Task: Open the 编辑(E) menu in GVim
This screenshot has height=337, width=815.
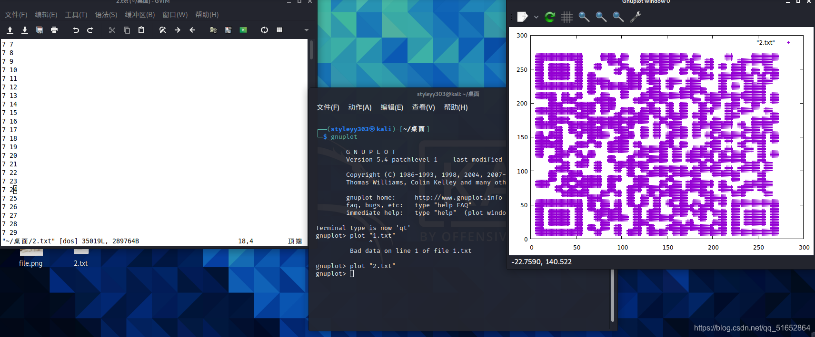Action: click(46, 15)
